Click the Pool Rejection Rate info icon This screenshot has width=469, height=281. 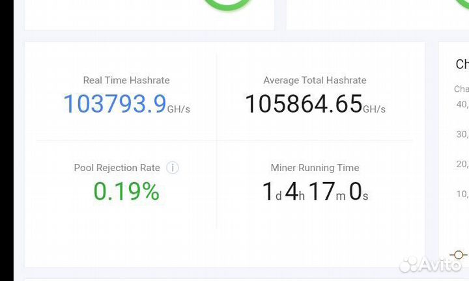[173, 168]
